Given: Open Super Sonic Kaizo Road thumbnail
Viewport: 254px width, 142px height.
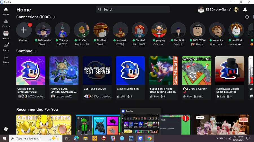Looking at the screenshot, I should (163, 70).
